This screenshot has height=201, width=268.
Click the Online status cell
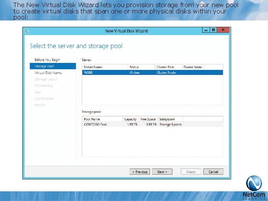(x=135, y=73)
